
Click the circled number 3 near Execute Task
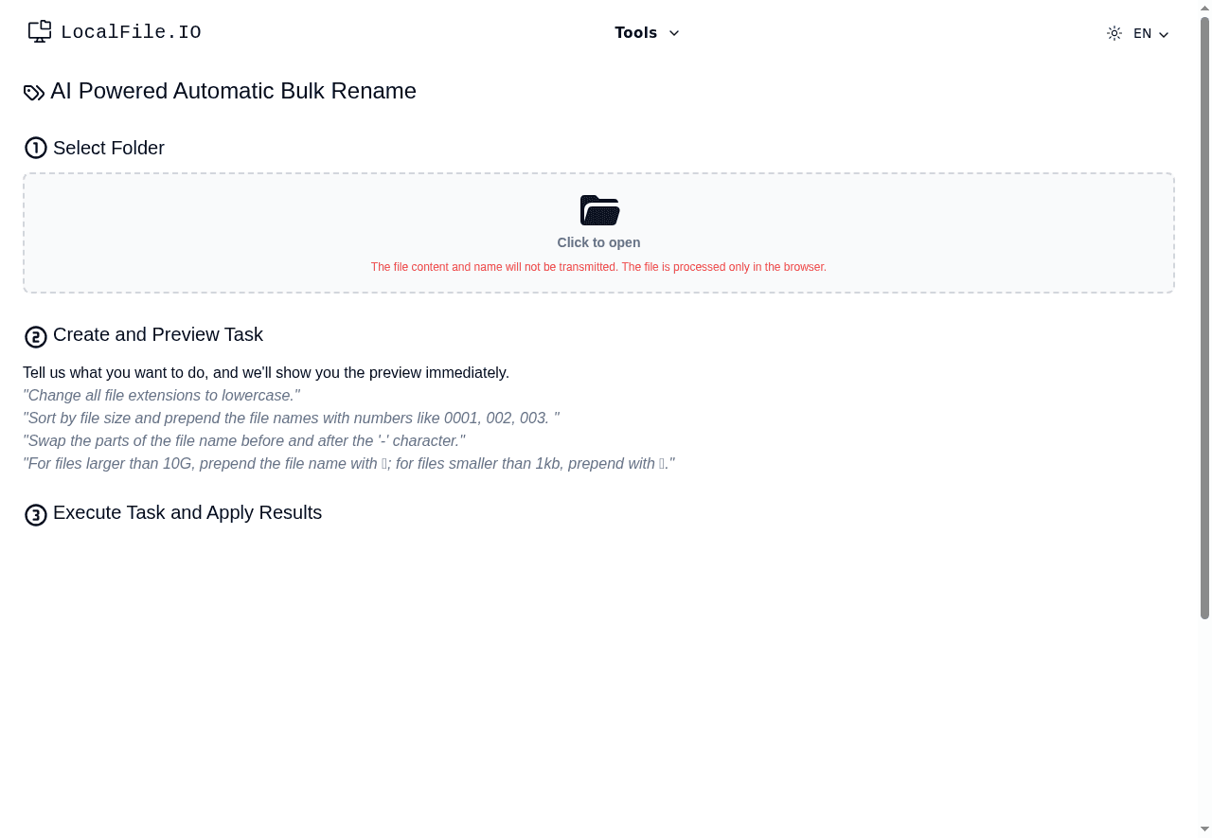tap(36, 514)
